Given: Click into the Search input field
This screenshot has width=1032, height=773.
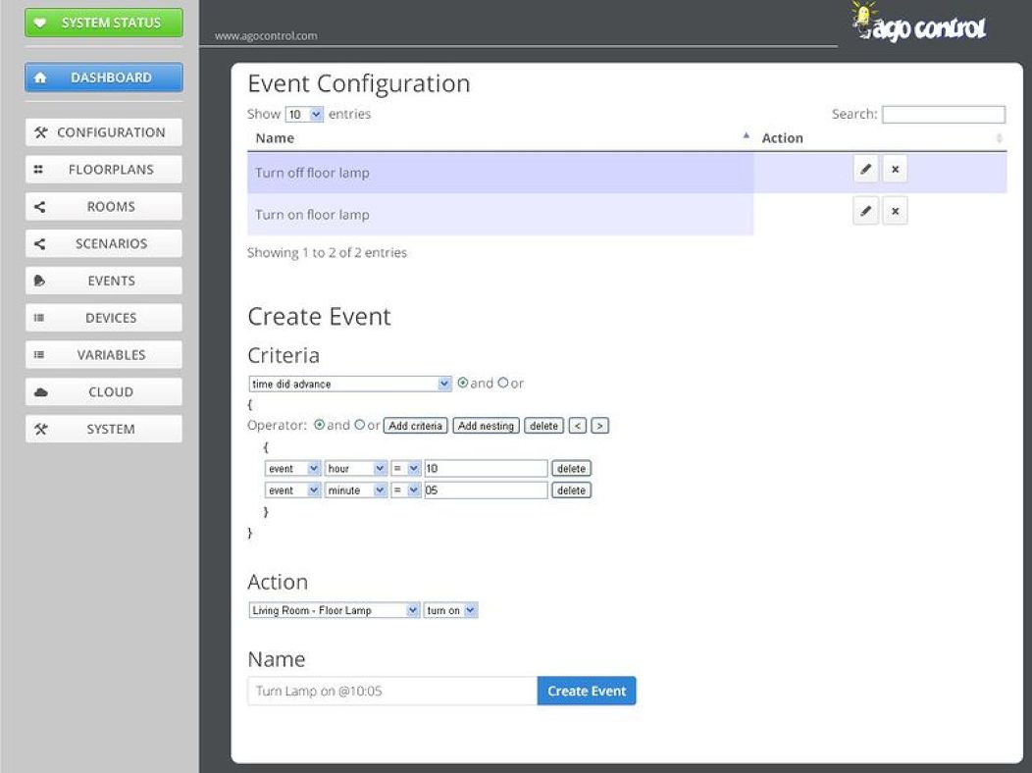Looking at the screenshot, I should point(943,115).
